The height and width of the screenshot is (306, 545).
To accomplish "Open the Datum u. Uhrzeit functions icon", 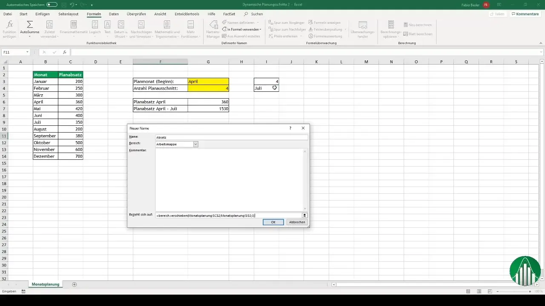I will 121,25.
